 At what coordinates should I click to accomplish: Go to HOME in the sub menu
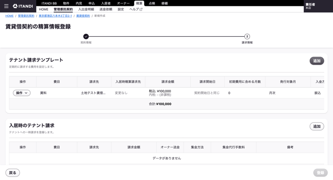(x=44, y=9)
